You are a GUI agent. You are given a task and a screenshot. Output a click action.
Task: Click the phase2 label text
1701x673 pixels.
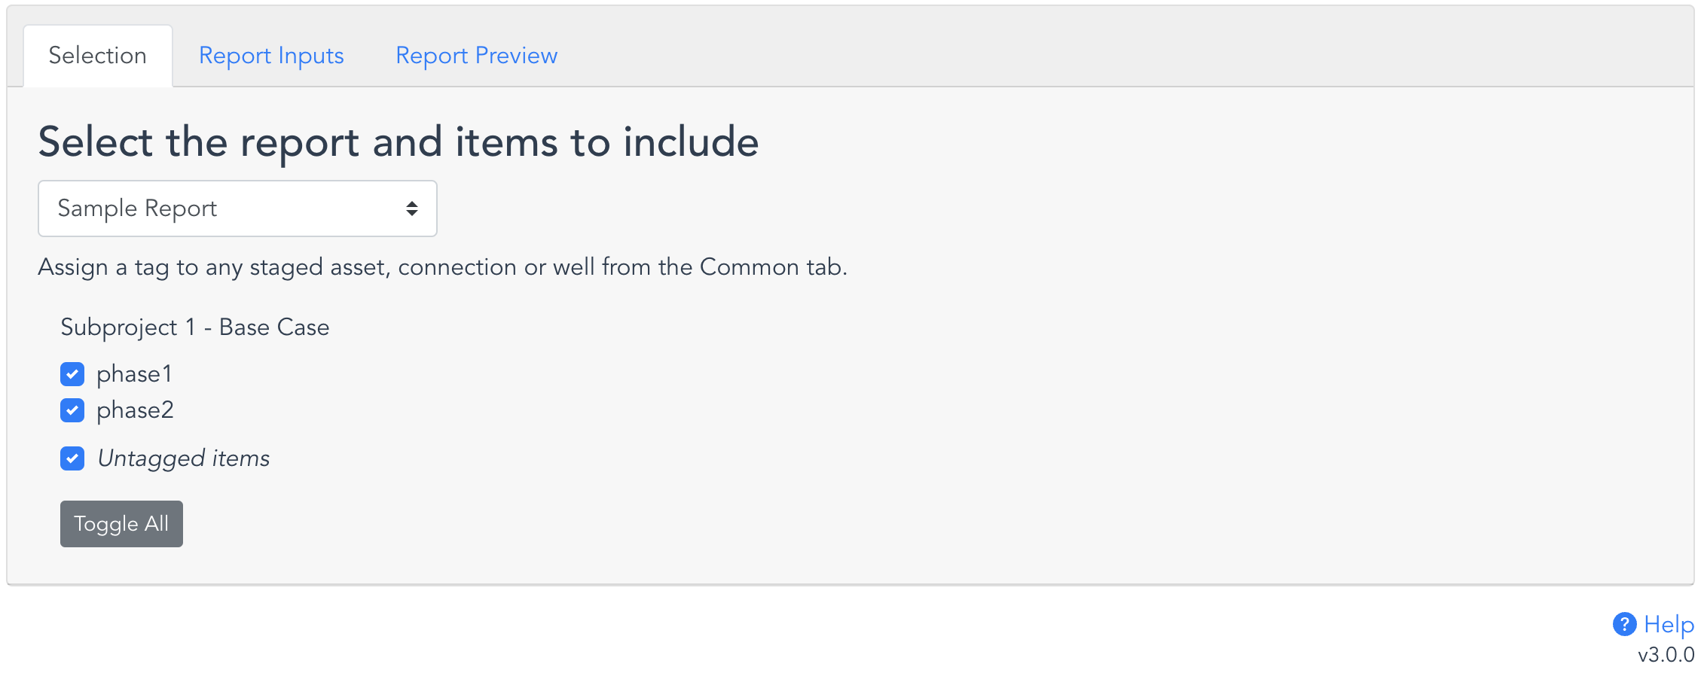click(136, 410)
